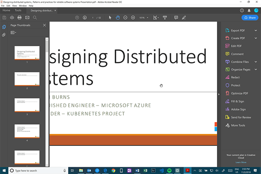This screenshot has width=261, height=174.
Task: Click the taskbar search box
Action: click(x=38, y=170)
